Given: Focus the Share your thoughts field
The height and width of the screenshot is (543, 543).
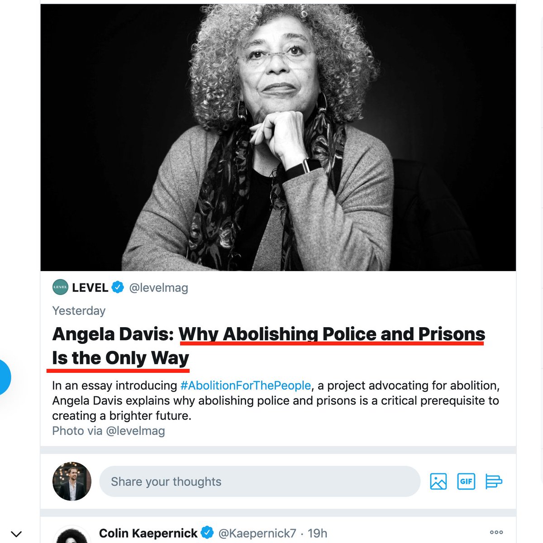Looking at the screenshot, I should (260, 481).
